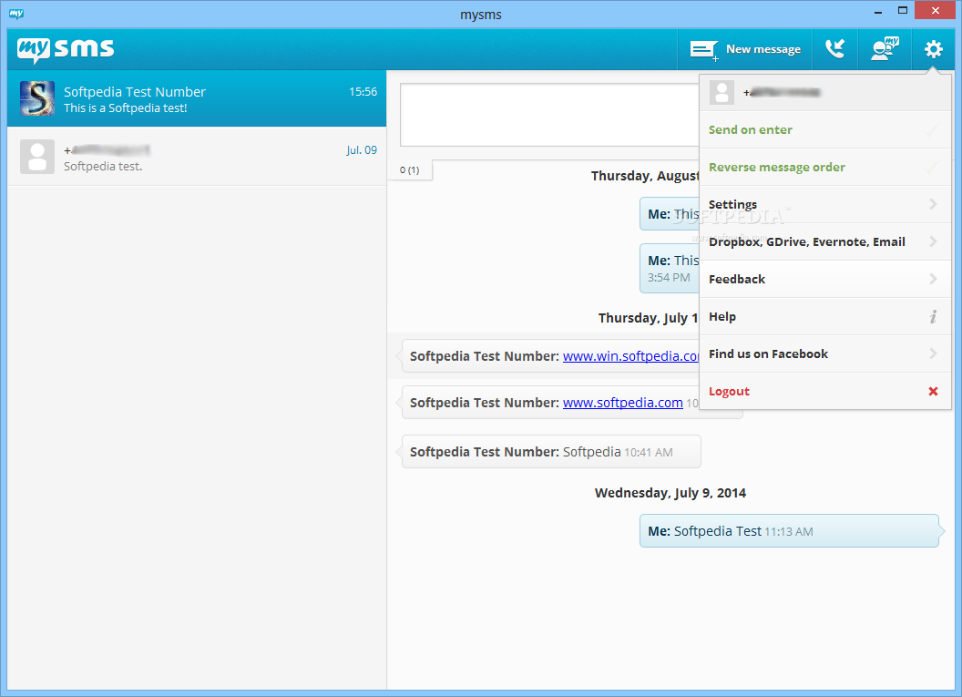
Task: Click the Send on enter checkmark
Action: pos(932,130)
